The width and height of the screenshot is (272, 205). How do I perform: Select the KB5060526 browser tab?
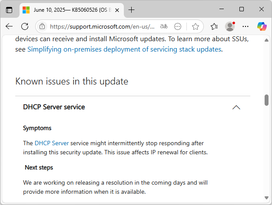(65, 10)
